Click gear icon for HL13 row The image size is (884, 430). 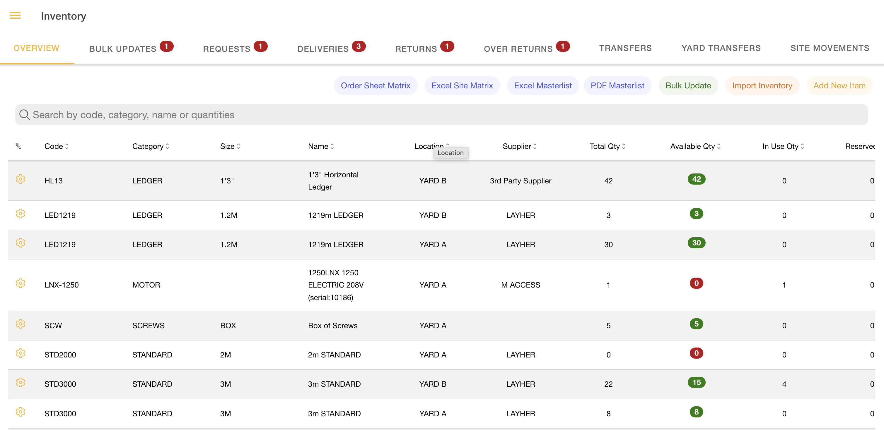point(21,179)
